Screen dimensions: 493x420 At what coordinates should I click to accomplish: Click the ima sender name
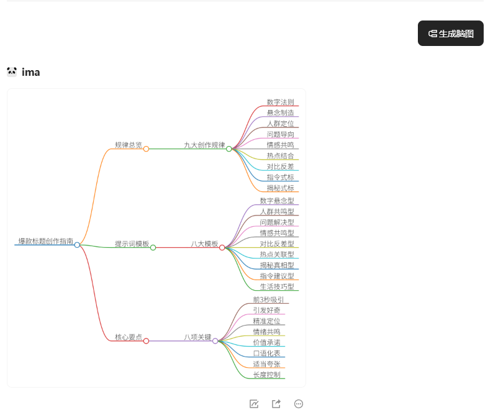[31, 72]
